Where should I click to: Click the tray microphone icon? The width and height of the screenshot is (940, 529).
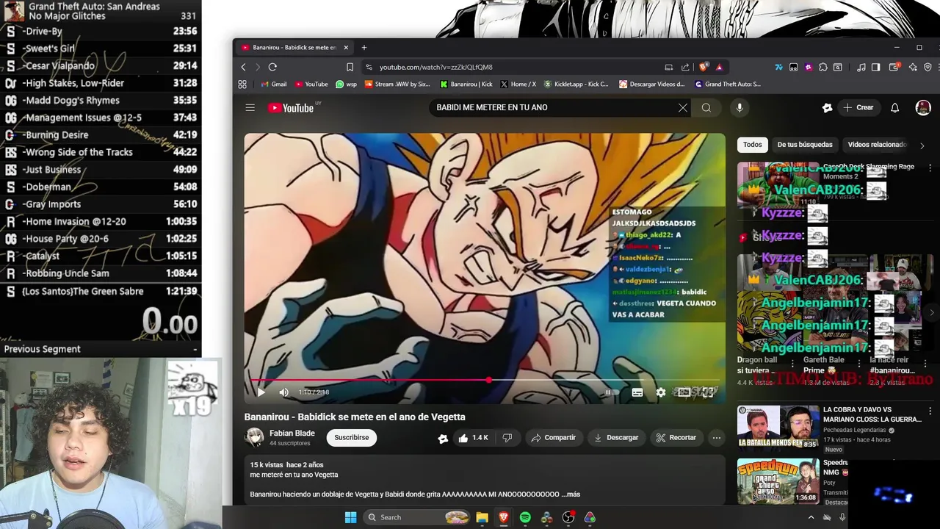842,517
